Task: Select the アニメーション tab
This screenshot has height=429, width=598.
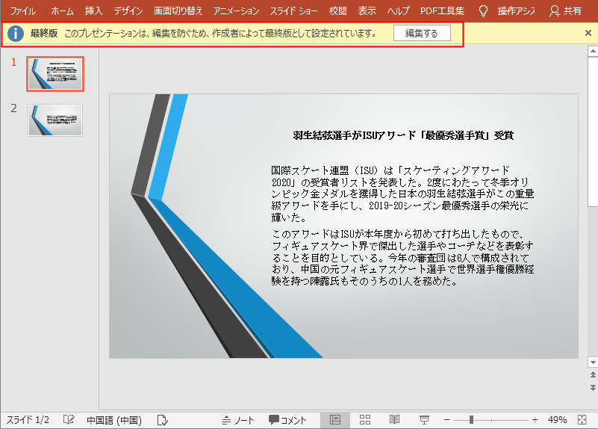Action: click(x=236, y=11)
